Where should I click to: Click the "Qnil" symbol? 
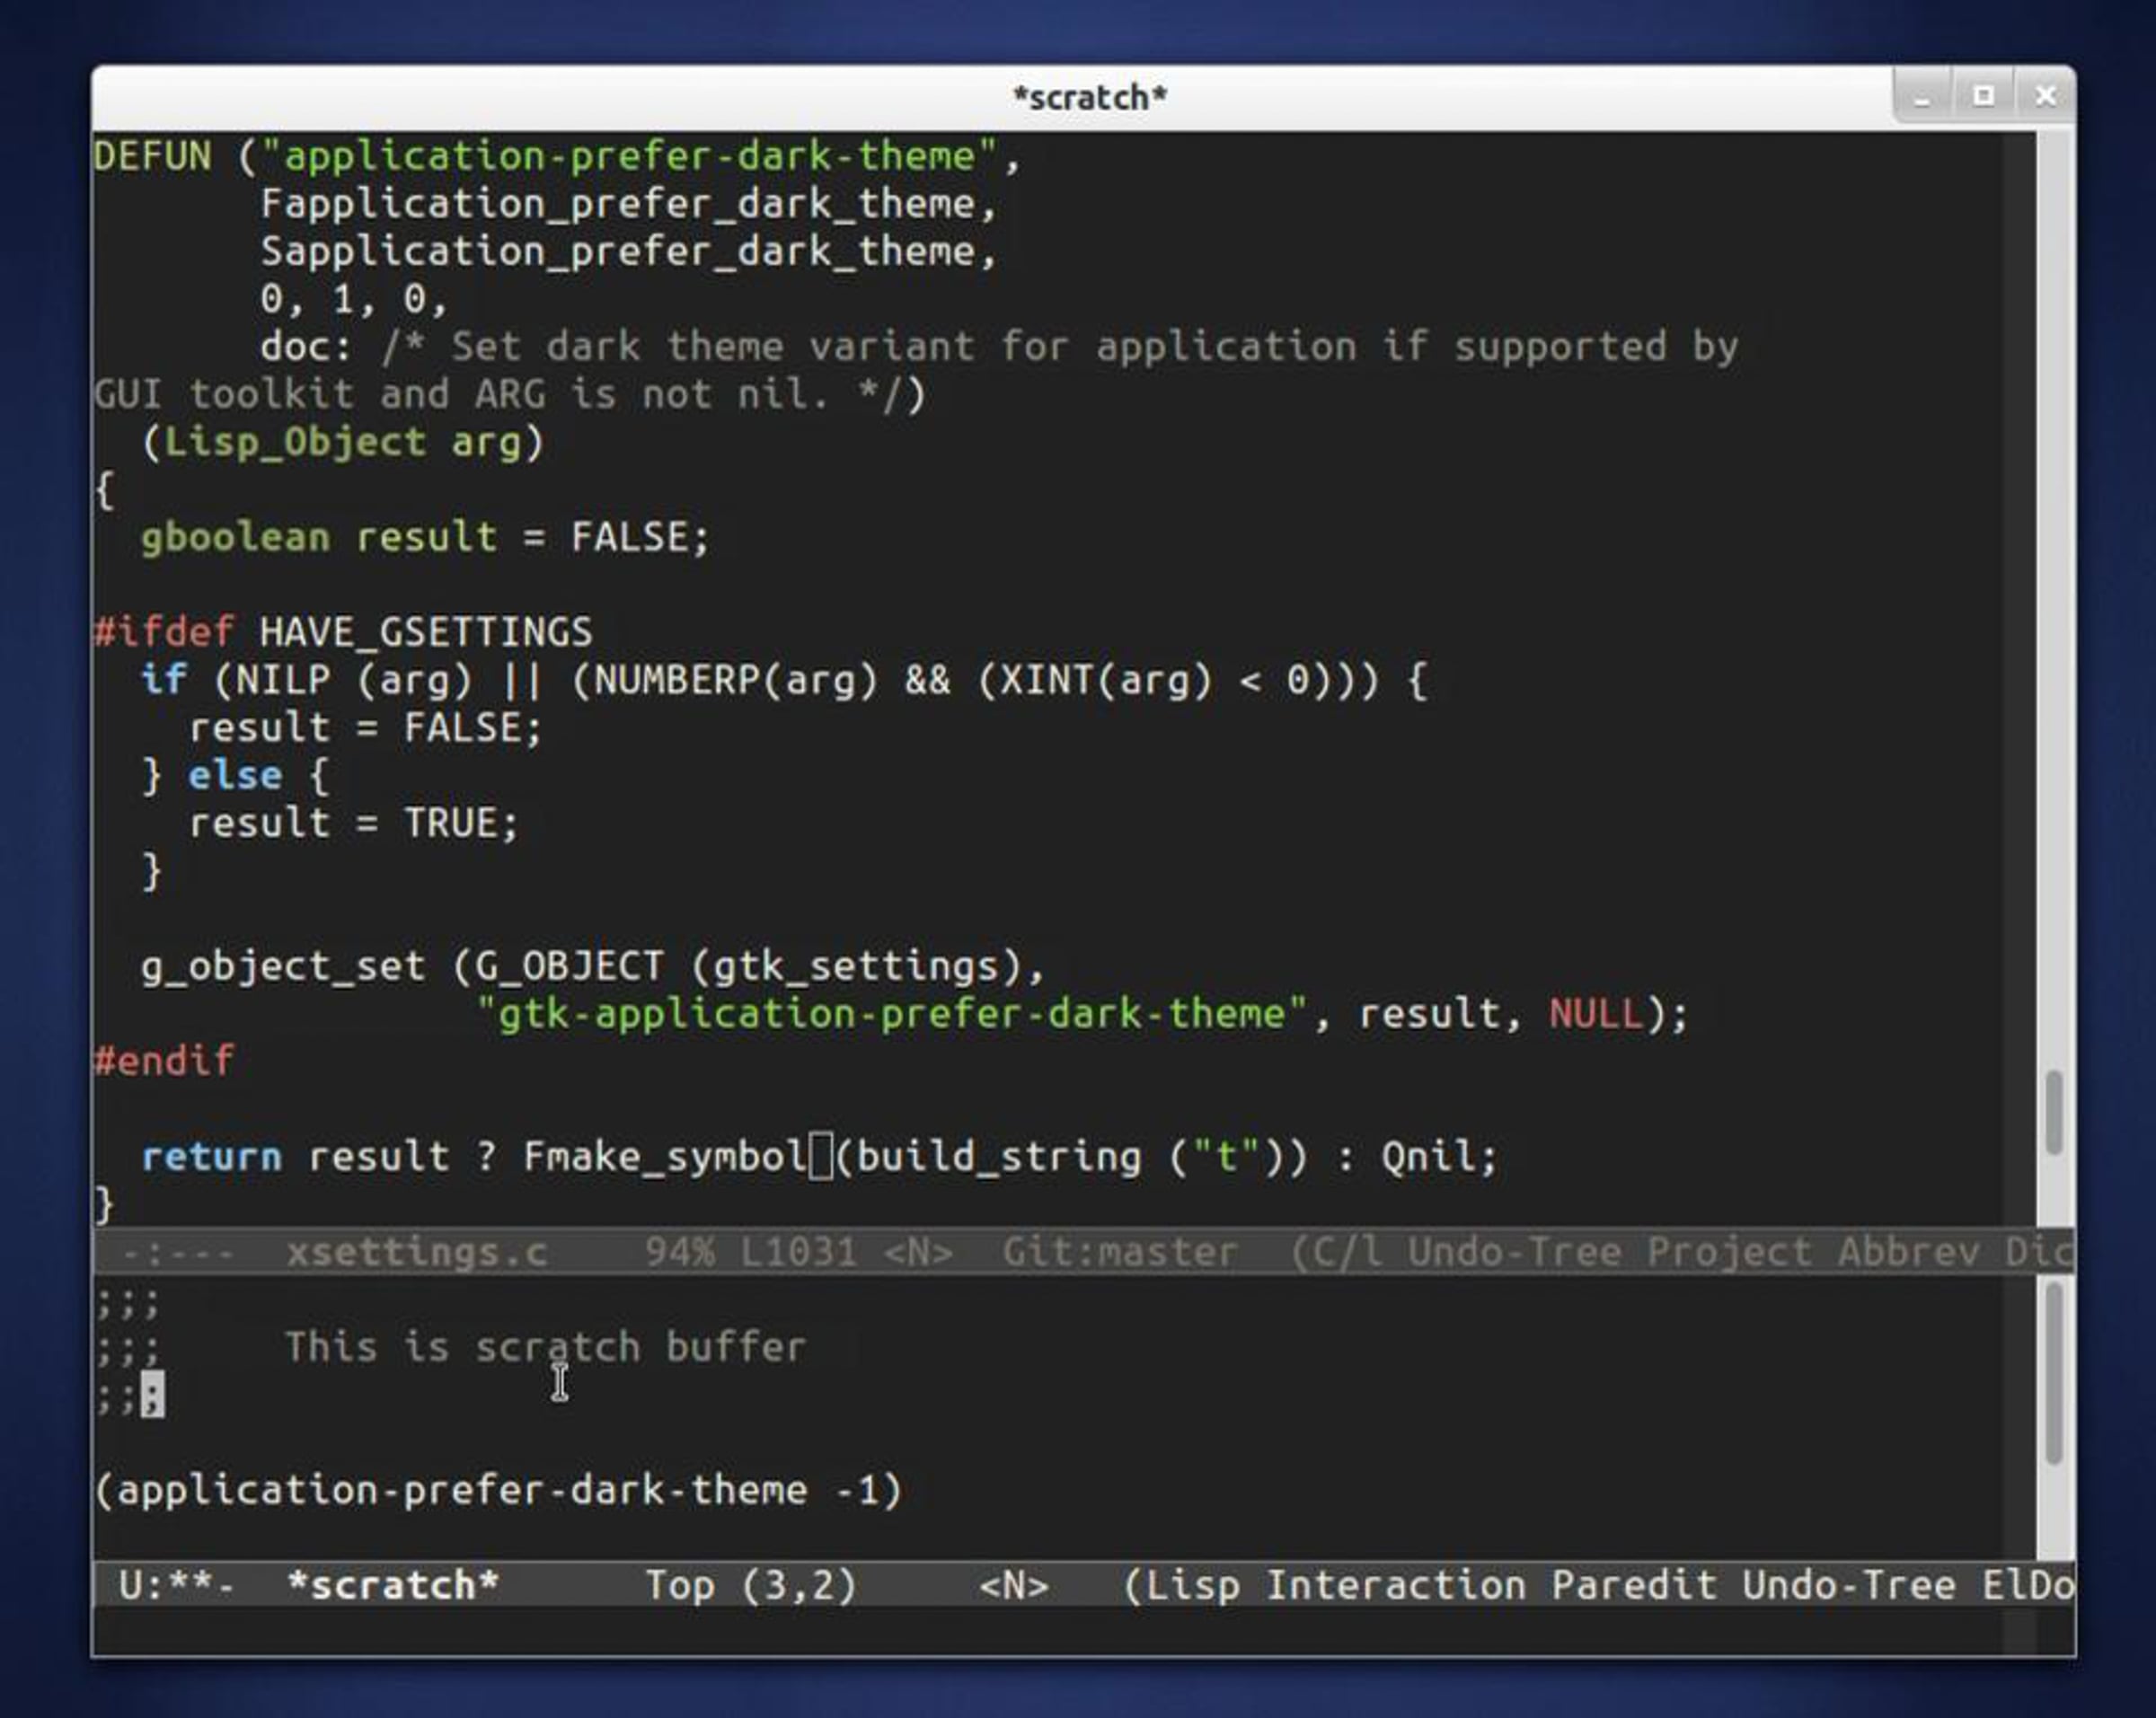tap(1428, 1157)
